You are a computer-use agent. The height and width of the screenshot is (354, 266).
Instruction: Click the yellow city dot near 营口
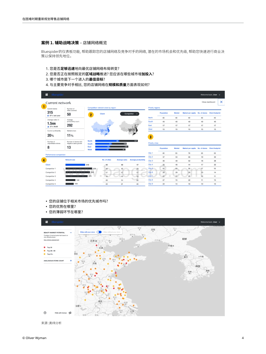145,238
